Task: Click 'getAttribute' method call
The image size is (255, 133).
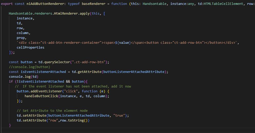Action: coord(90,72)
